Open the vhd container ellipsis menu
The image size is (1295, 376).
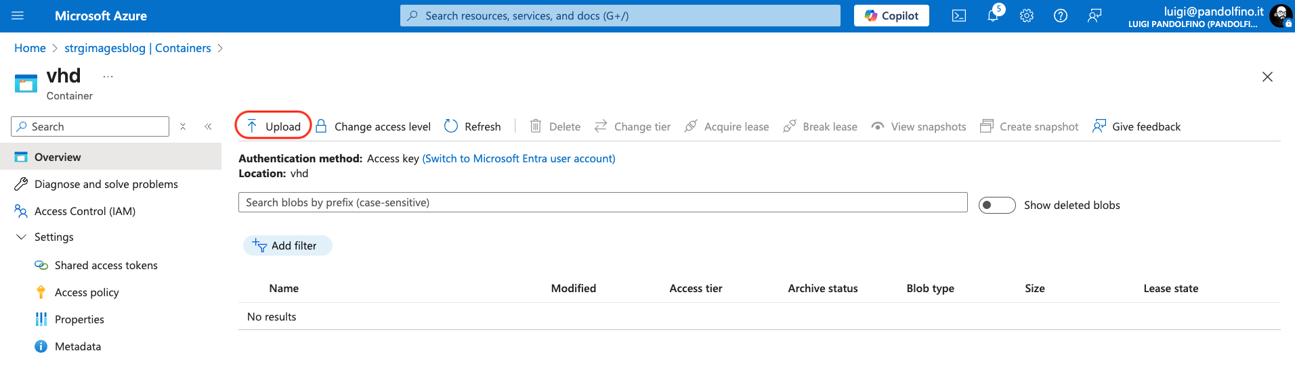[x=108, y=76]
